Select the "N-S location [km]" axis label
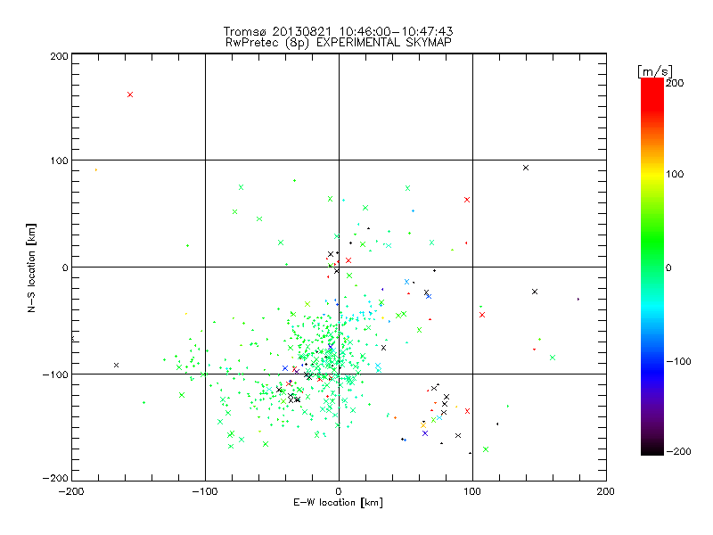Viewport: 713px width, 535px height. (31, 267)
